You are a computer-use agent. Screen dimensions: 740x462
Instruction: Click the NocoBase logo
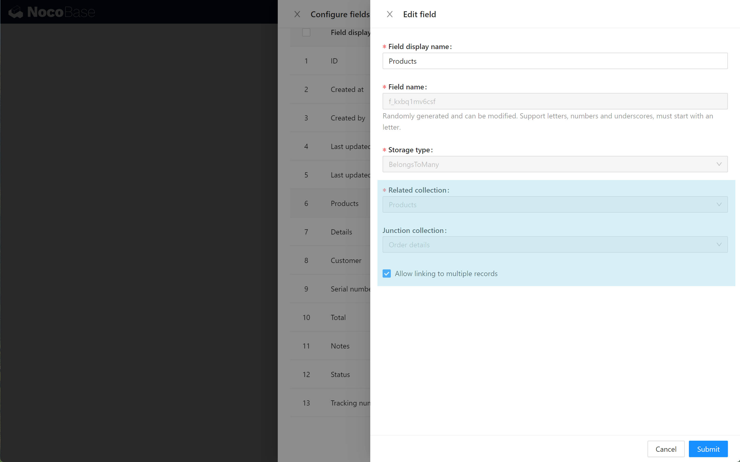pos(52,12)
